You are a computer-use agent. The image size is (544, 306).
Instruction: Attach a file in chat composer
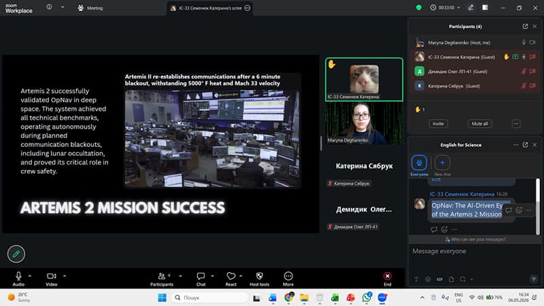[x=452, y=279]
